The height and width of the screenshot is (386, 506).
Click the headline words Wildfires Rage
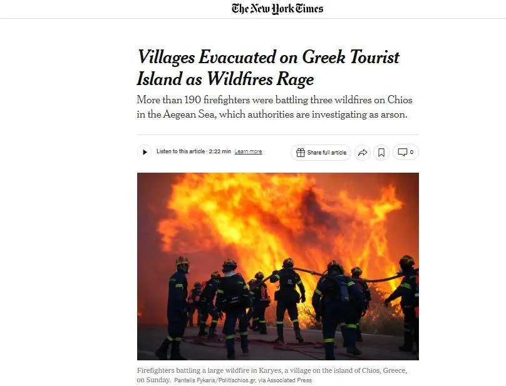[x=260, y=79]
